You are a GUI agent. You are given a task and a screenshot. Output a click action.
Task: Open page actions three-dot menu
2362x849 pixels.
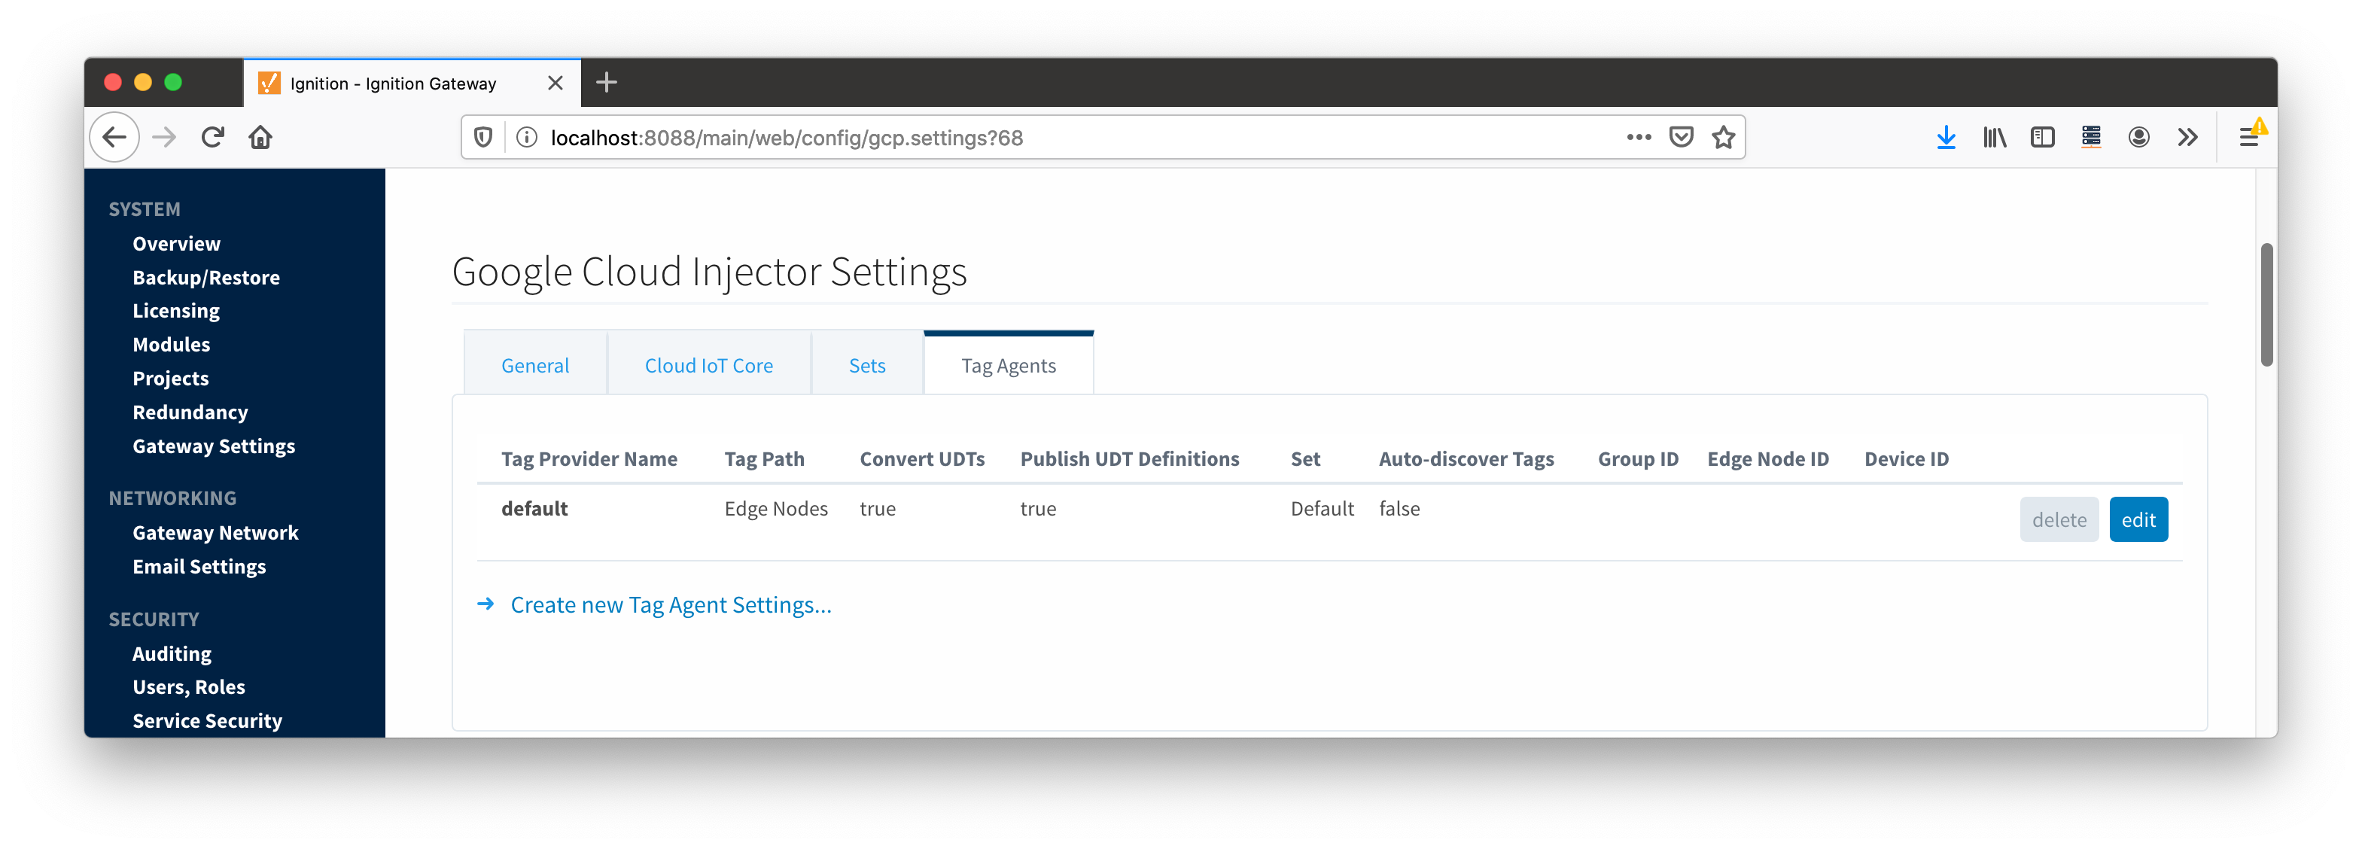[1639, 138]
